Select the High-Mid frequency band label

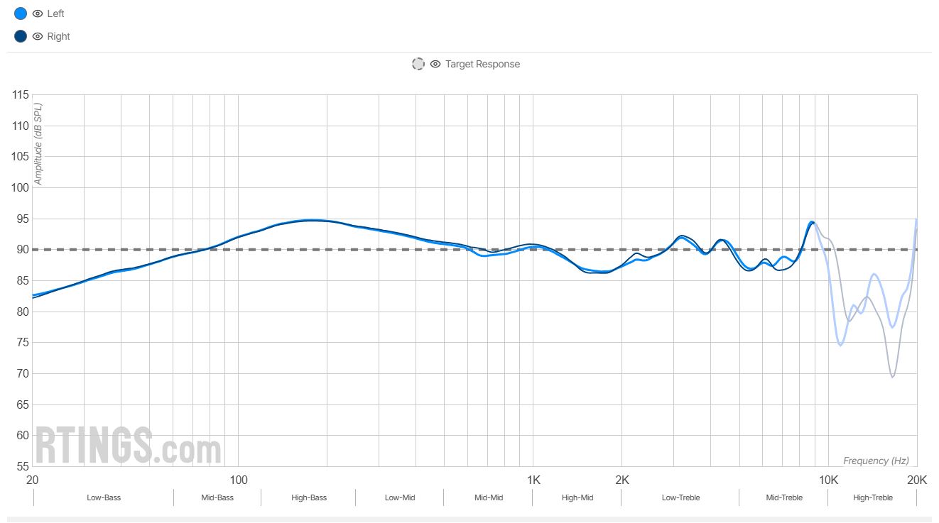(577, 497)
